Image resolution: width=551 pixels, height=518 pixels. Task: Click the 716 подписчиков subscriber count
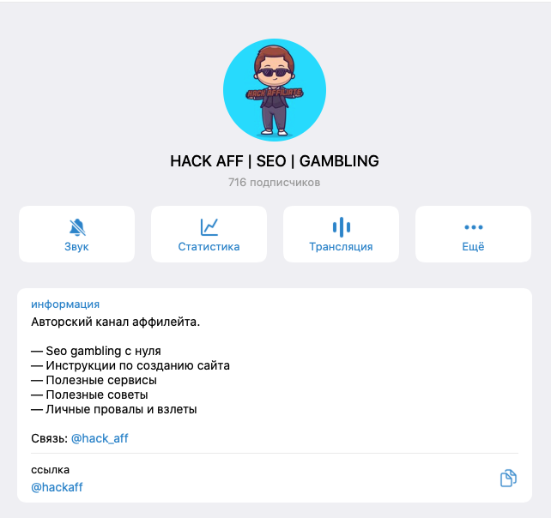274,183
